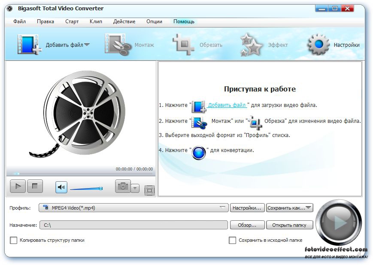Open the Правка menu
Image resolution: width=373 pixels, height=265 pixels.
[45, 21]
